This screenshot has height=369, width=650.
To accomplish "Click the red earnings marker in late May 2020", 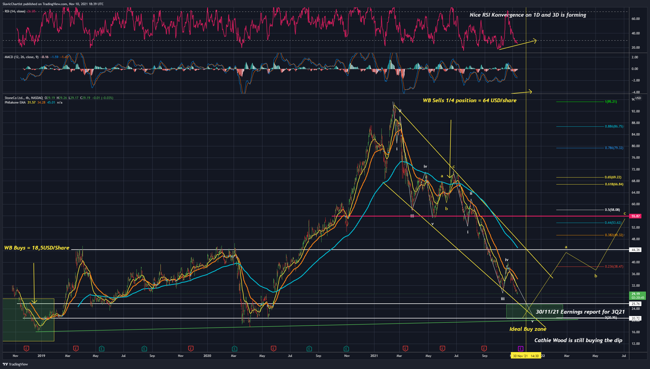I will tap(273, 349).
